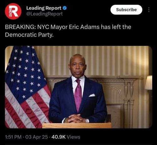
Task: Select the BREAKING tweet text
Action: pyautogui.click(x=68, y=31)
